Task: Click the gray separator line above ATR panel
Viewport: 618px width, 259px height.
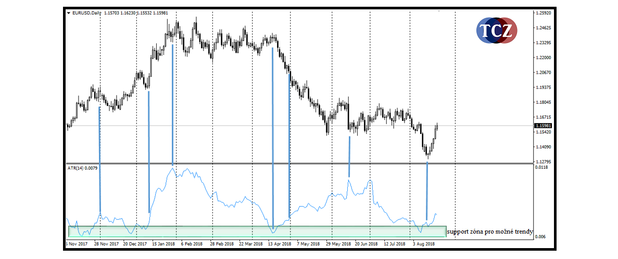Action: click(299, 163)
